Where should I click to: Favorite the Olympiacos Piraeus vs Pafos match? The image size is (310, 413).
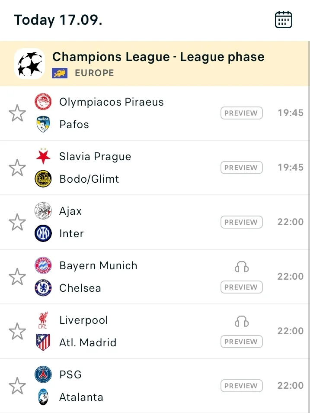pyautogui.click(x=17, y=113)
